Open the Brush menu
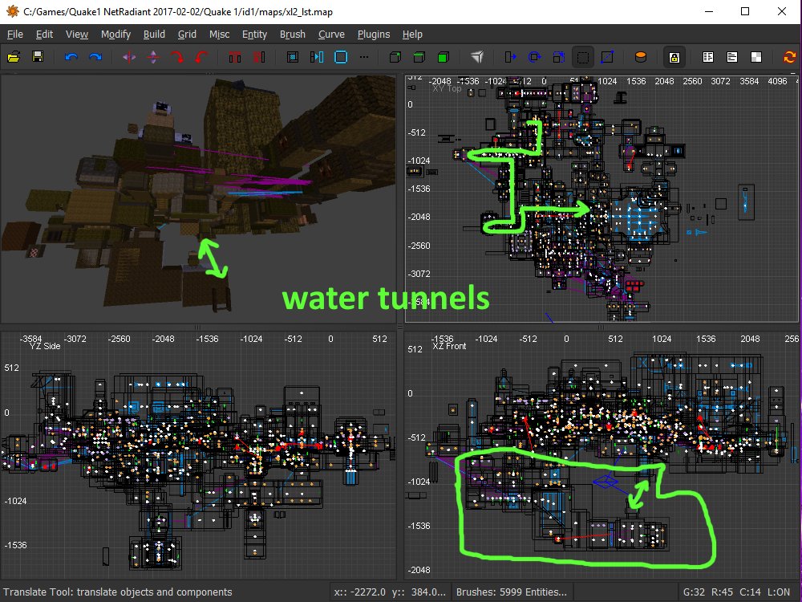The width and height of the screenshot is (802, 602). 293,35
